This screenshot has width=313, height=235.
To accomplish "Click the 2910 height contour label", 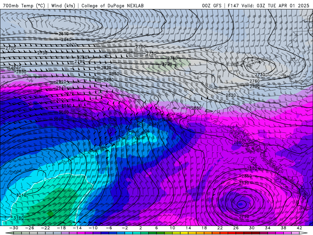I will pos(61,81).
